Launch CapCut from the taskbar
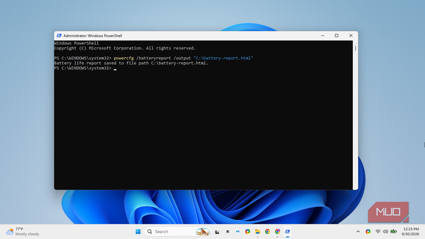Image resolution: width=425 pixels, height=239 pixels. click(x=227, y=231)
